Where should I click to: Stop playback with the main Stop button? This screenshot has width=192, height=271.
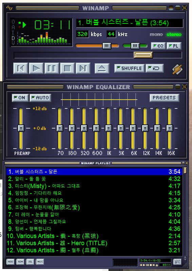[67, 68]
